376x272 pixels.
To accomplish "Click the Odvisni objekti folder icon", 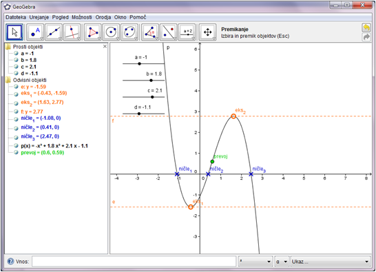I will pos(8,80).
